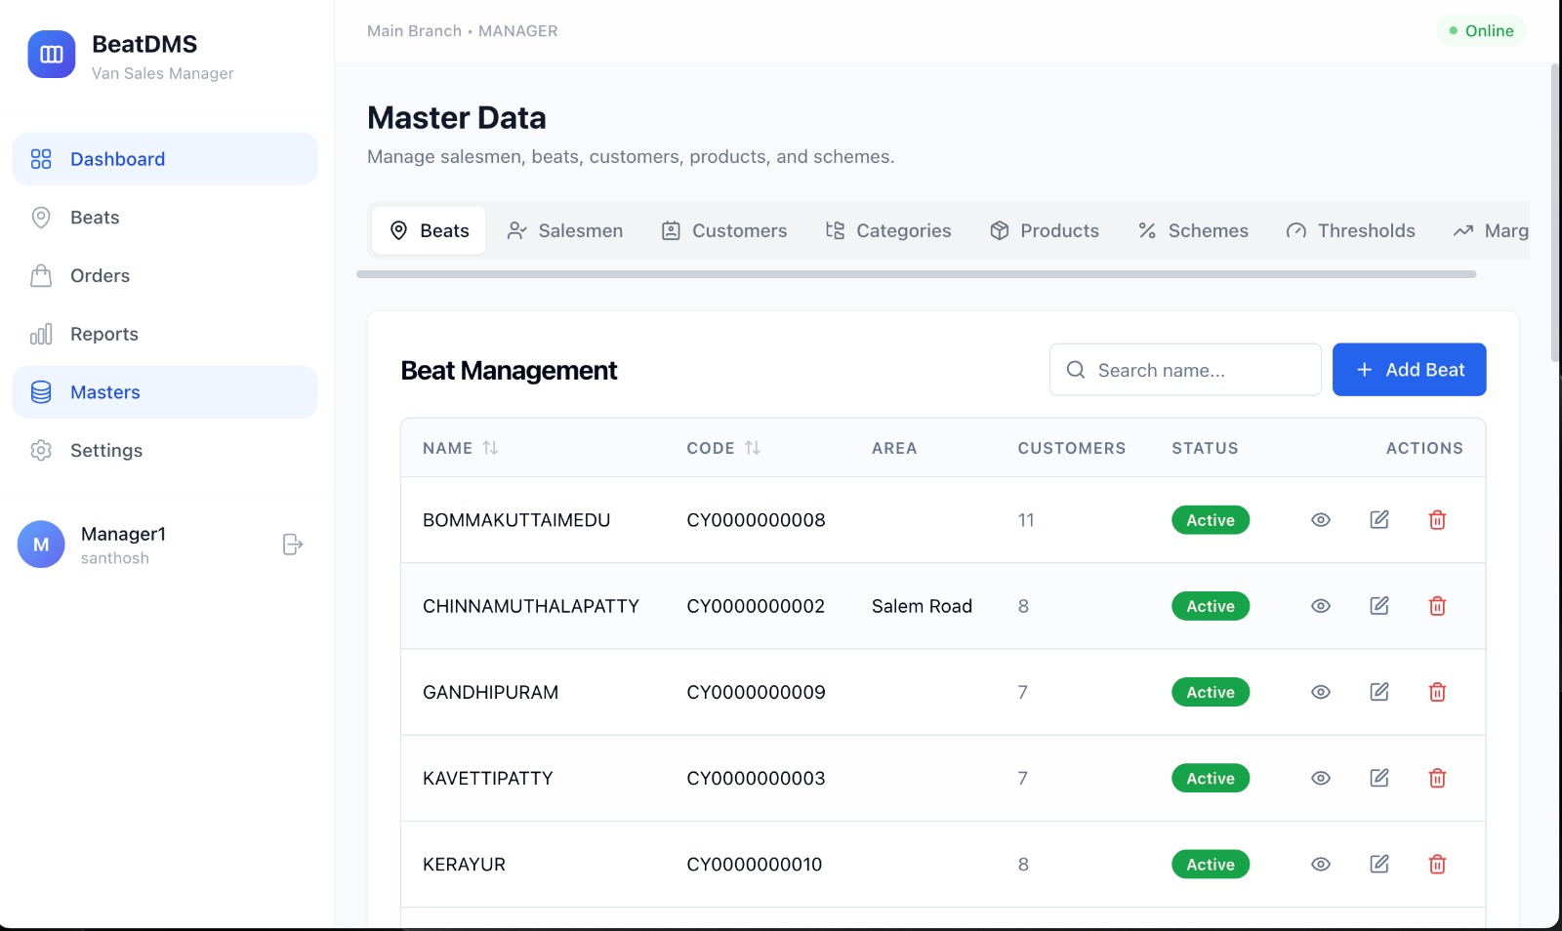This screenshot has height=931, width=1562.
Task: Delete the KERAYUR beat using the trash icon
Action: pyautogui.click(x=1437, y=864)
